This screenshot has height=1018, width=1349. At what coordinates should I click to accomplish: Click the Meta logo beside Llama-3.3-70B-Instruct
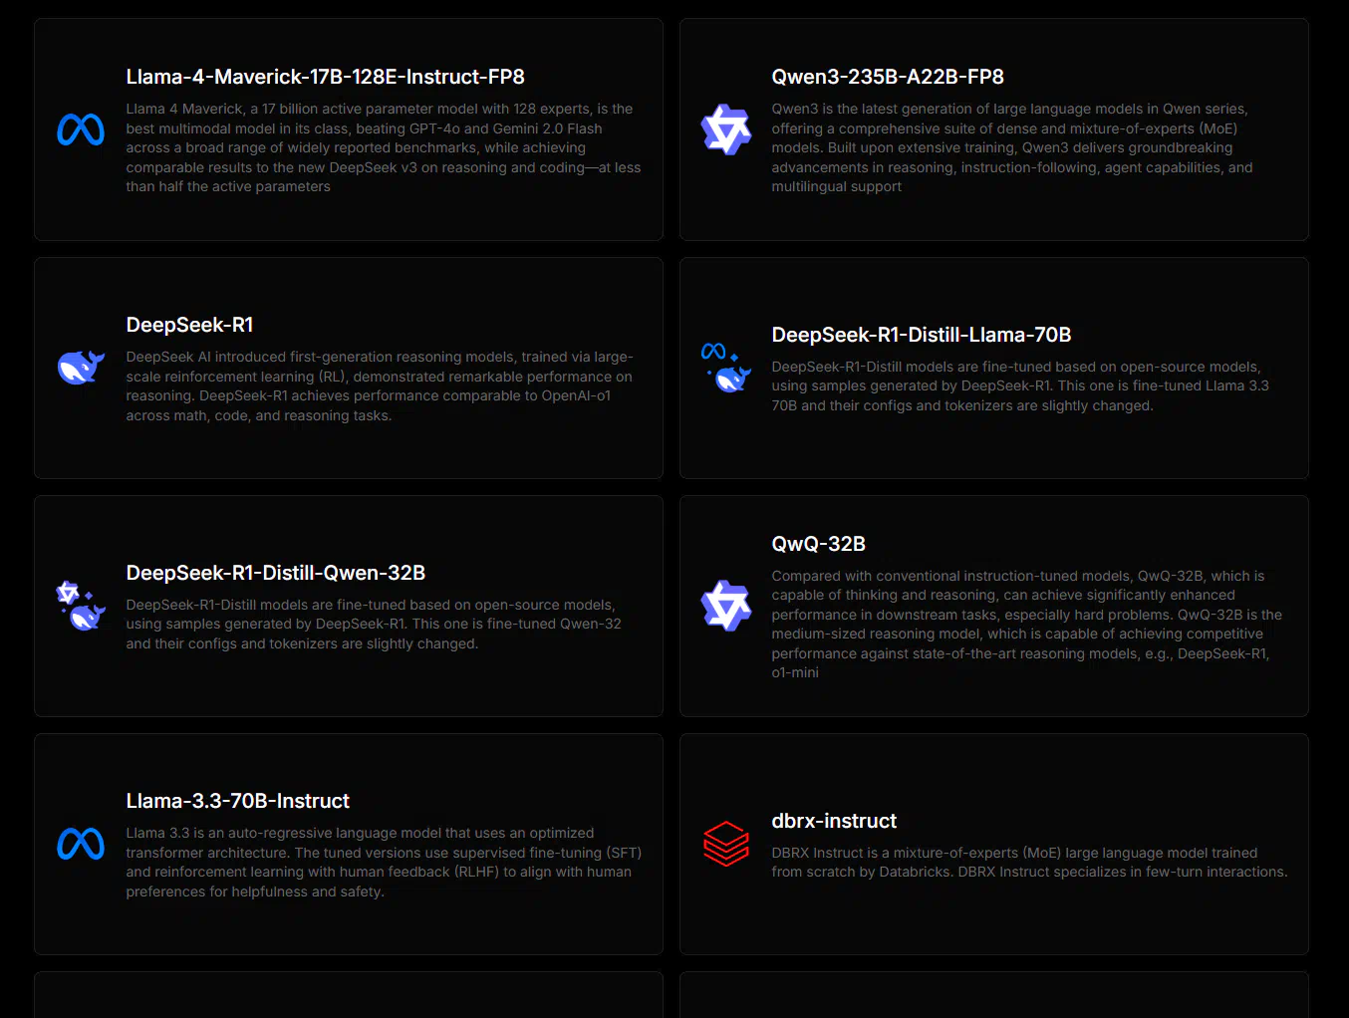pyautogui.click(x=81, y=844)
